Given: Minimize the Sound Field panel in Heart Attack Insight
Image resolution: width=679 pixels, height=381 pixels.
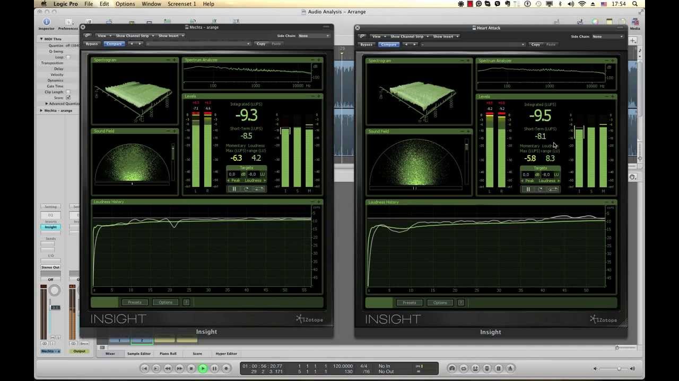Looking at the screenshot, I should 462,131.
